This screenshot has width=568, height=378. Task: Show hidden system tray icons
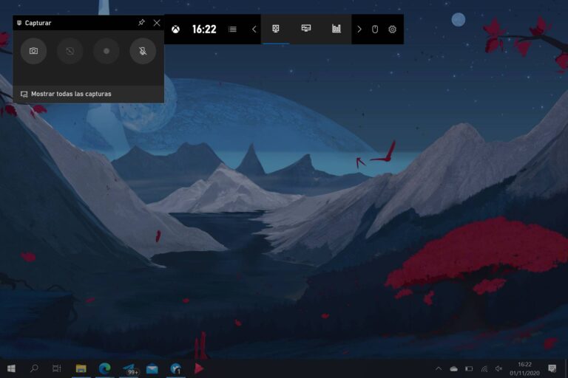click(x=439, y=369)
